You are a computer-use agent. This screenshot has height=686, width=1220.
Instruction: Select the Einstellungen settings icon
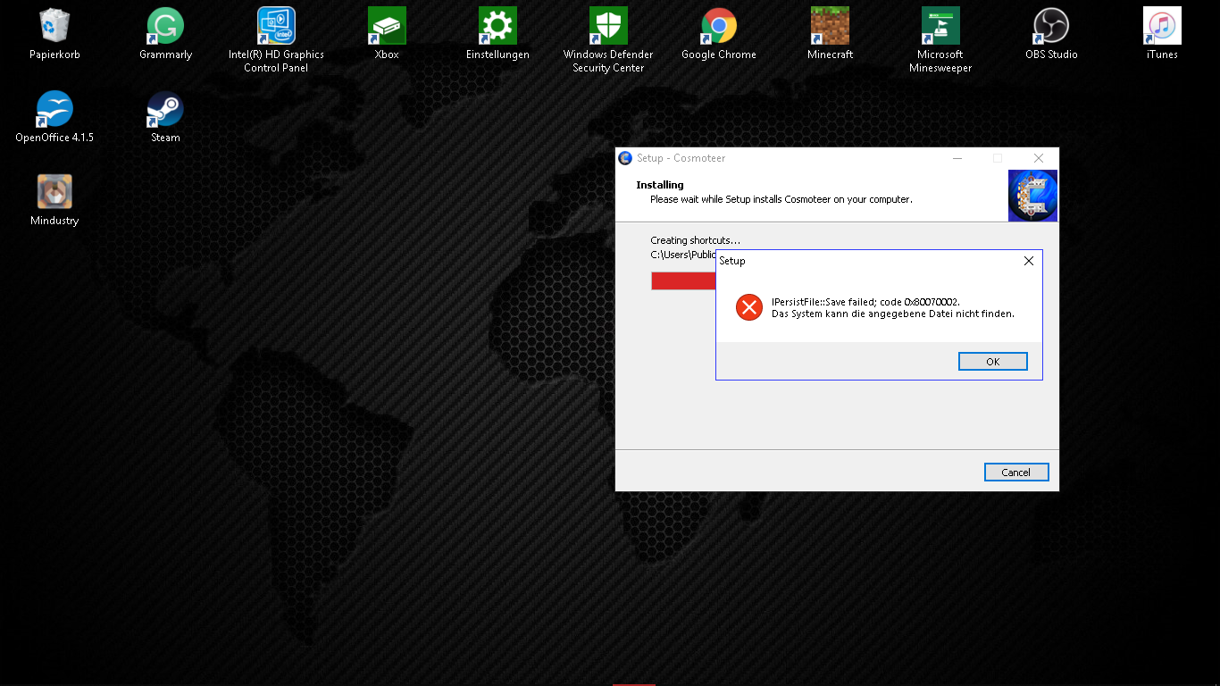coord(497,27)
